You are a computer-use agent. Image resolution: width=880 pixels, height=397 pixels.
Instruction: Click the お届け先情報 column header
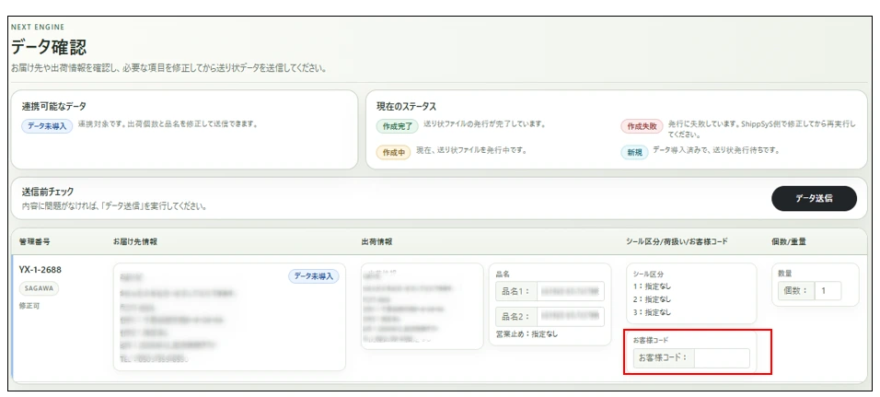pyautogui.click(x=135, y=241)
